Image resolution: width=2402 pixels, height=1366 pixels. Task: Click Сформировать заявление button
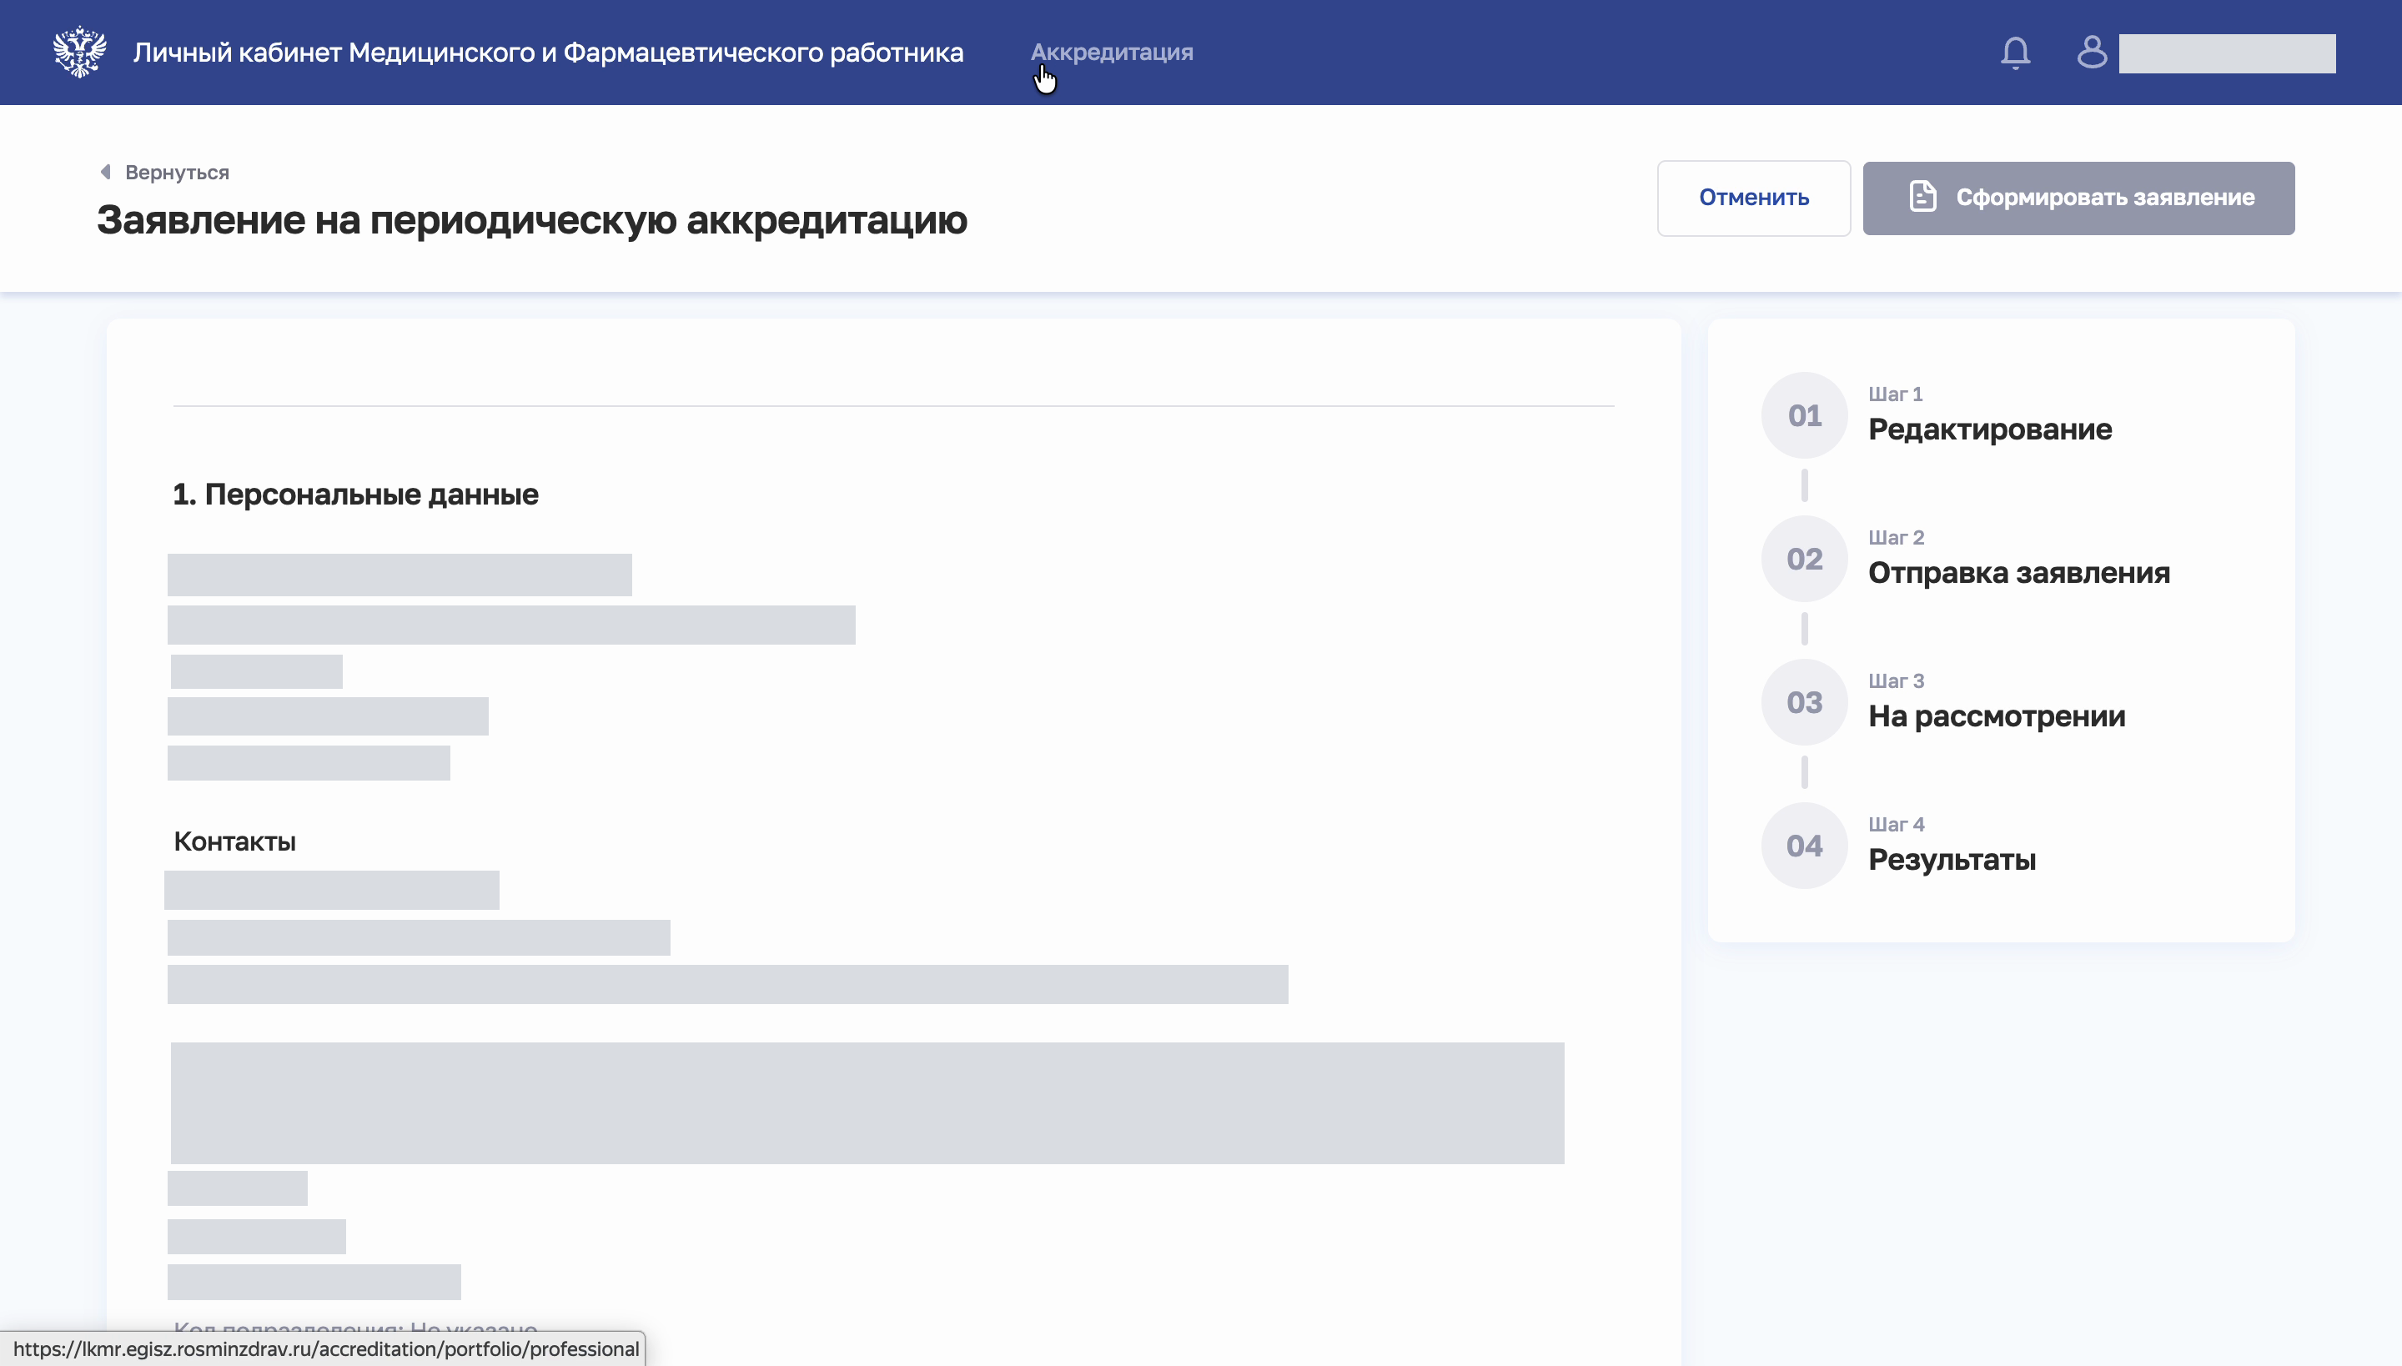pyautogui.click(x=2078, y=198)
